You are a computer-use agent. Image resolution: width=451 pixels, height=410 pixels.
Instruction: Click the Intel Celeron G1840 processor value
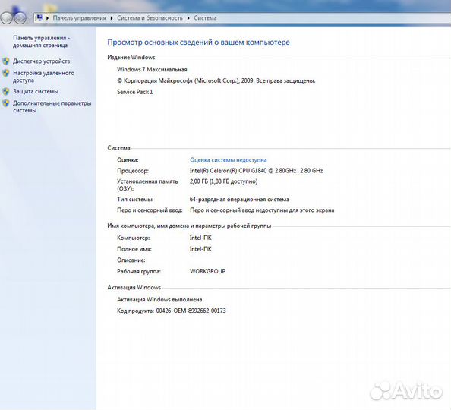(x=257, y=171)
